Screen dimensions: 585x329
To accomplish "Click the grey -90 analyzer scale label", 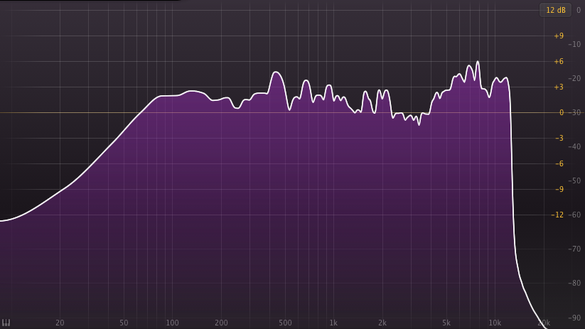I will (574, 318).
